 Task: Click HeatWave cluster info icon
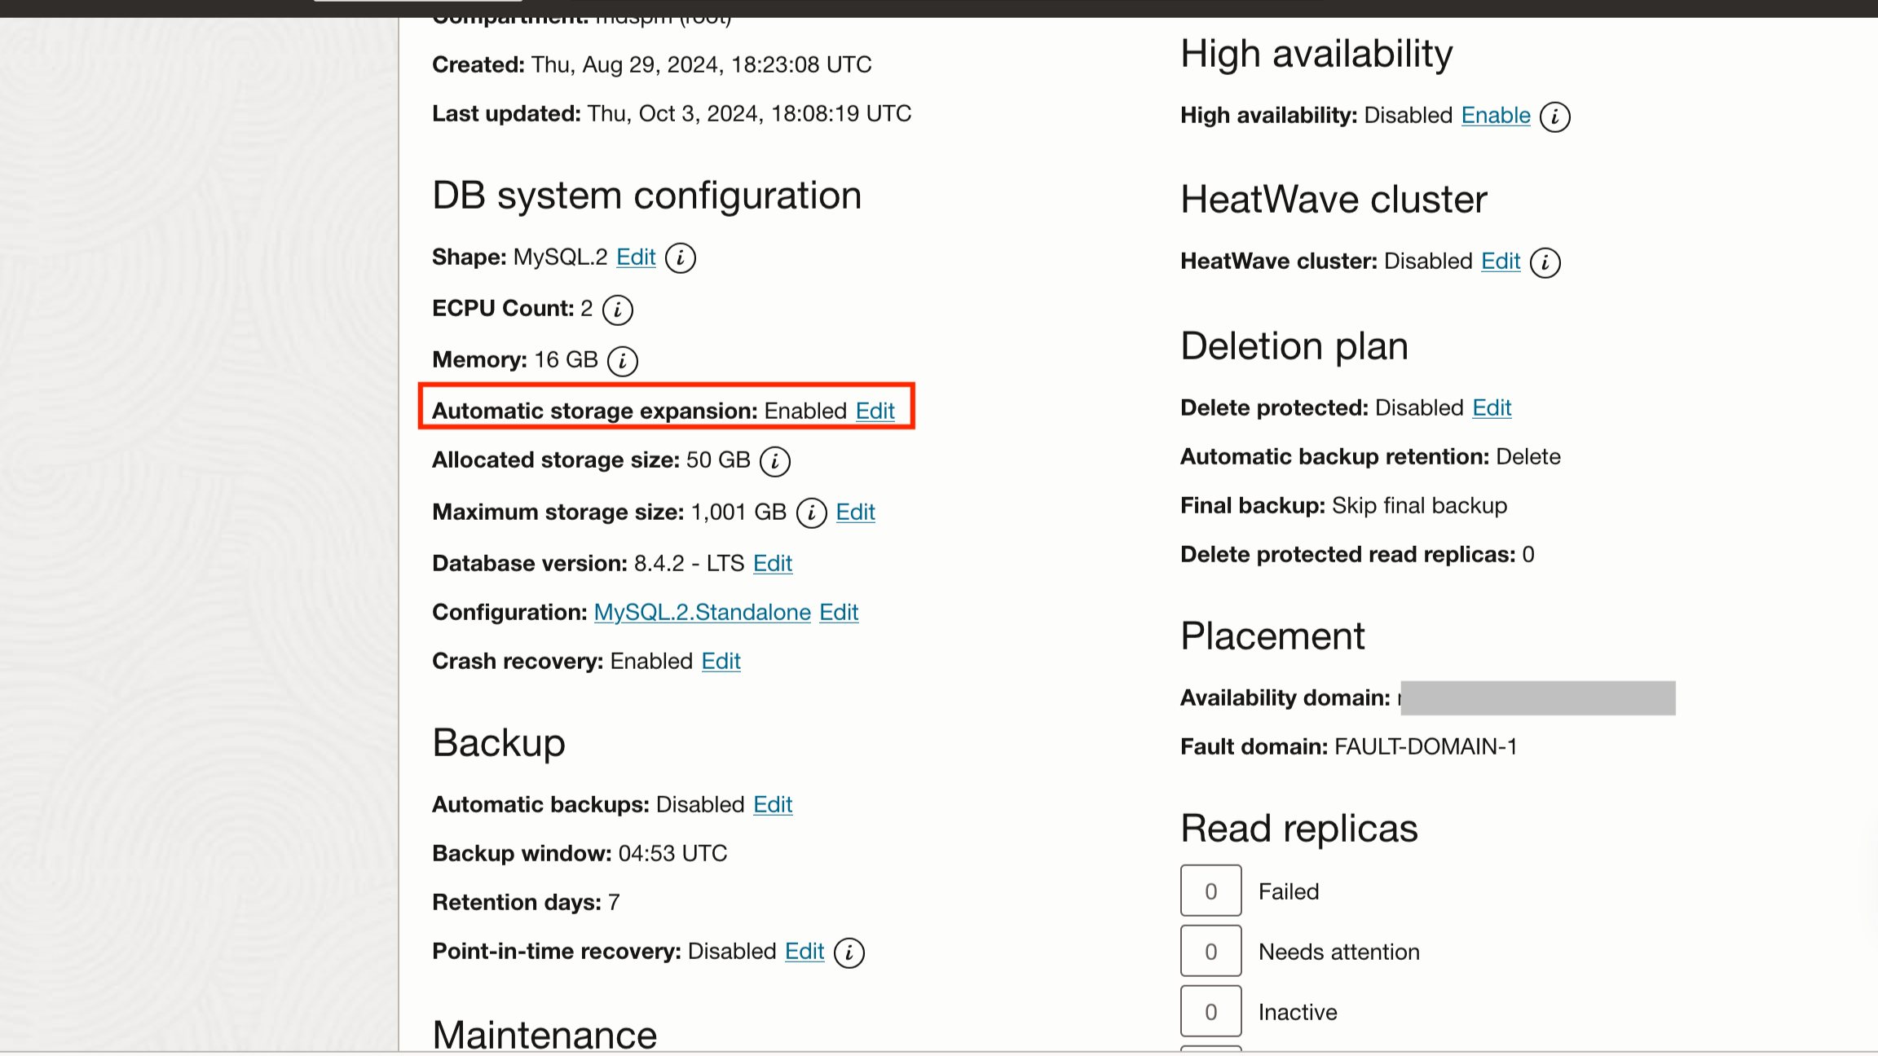tap(1545, 262)
